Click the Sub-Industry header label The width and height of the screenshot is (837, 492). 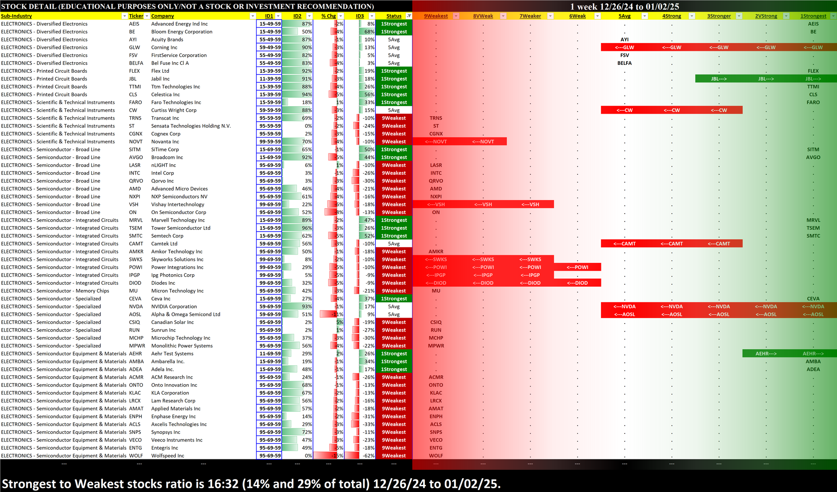pyautogui.click(x=17, y=16)
